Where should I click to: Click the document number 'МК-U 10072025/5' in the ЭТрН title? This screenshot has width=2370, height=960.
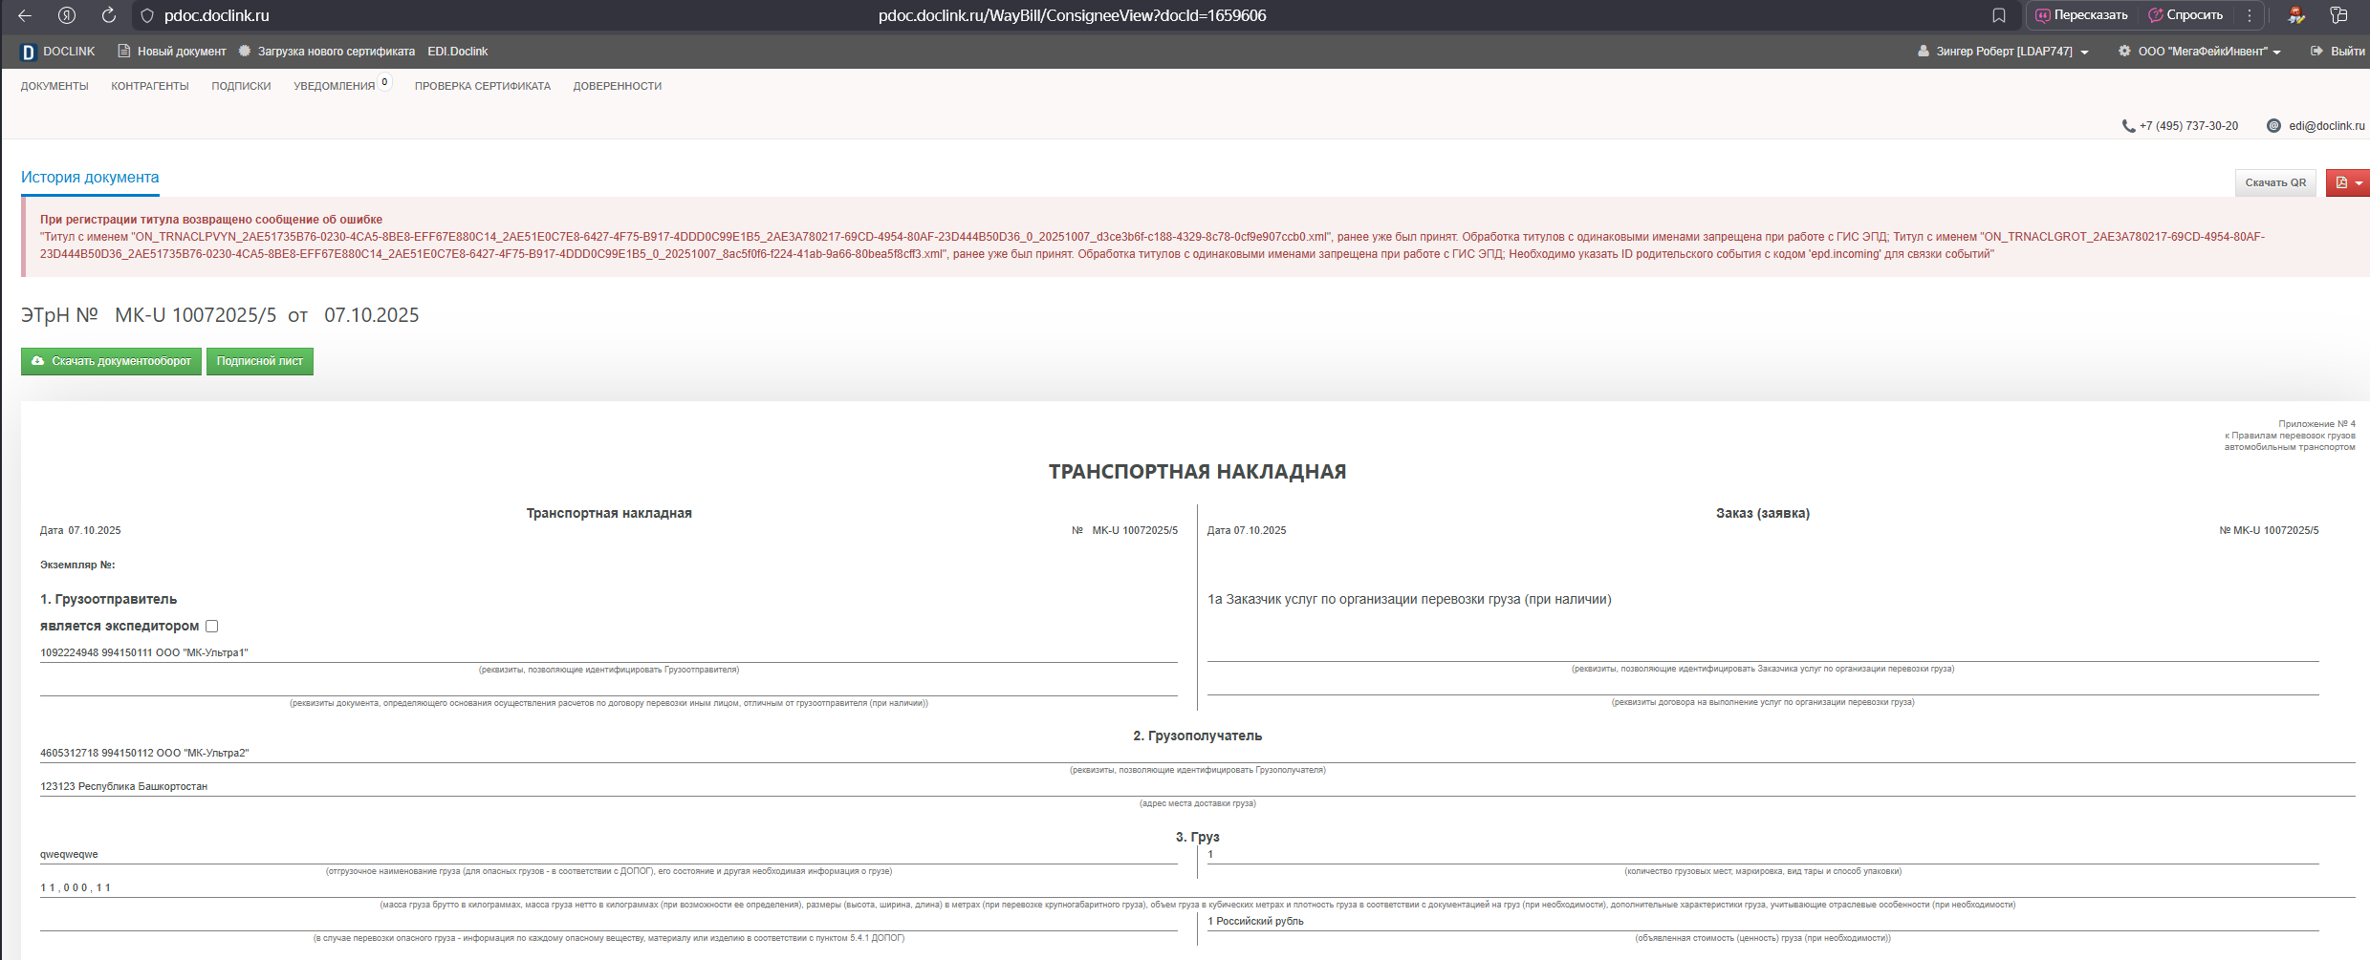[x=195, y=315]
